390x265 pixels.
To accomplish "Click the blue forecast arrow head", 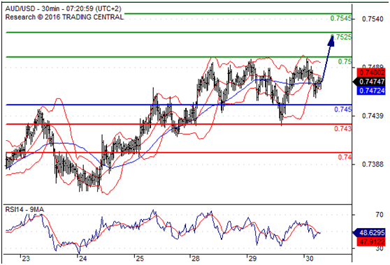I will (331, 40).
